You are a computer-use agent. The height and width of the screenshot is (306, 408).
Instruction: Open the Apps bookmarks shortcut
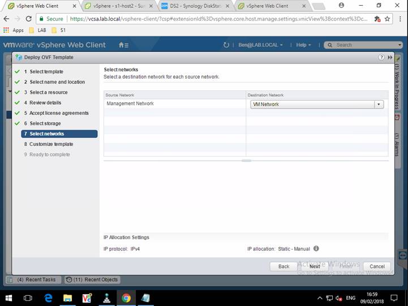tap(13, 30)
